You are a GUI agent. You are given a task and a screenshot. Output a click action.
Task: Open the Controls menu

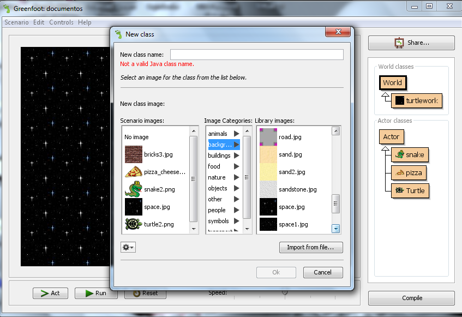pos(61,22)
